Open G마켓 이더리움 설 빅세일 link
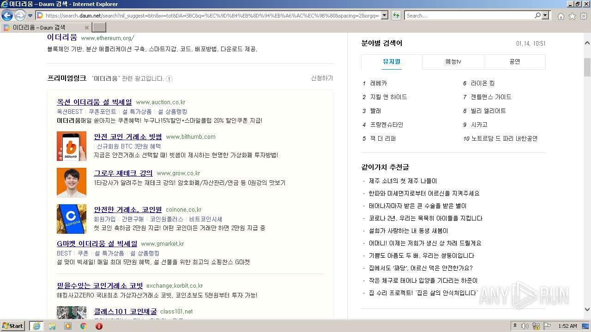The image size is (591, 332). (x=97, y=243)
